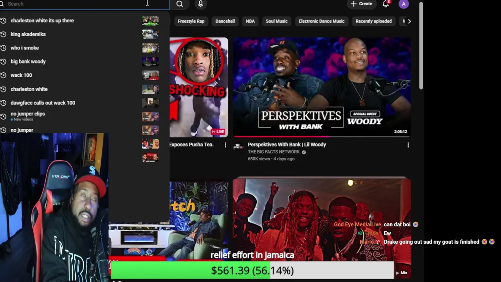
Task: Click the streamer webcam overlay
Action: [54, 208]
